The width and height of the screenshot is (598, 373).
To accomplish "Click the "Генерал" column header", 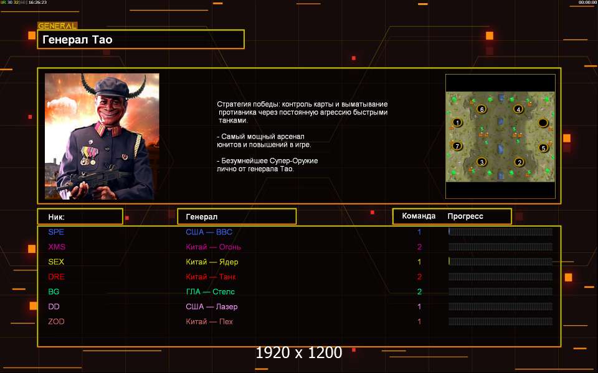I will (x=237, y=216).
